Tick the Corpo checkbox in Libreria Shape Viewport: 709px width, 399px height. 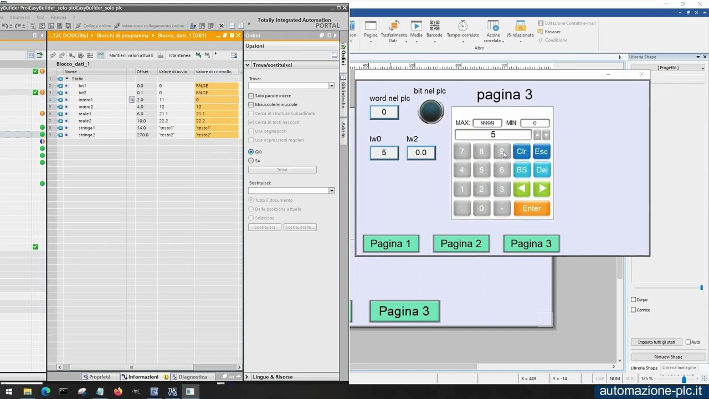pyautogui.click(x=634, y=300)
